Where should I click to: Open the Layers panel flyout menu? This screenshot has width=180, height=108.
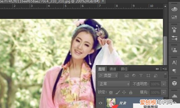pos(165,69)
